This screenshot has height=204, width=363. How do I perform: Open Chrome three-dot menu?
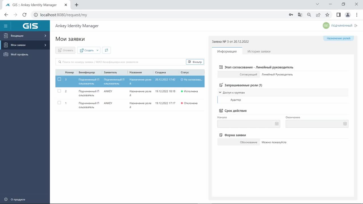point(356,15)
